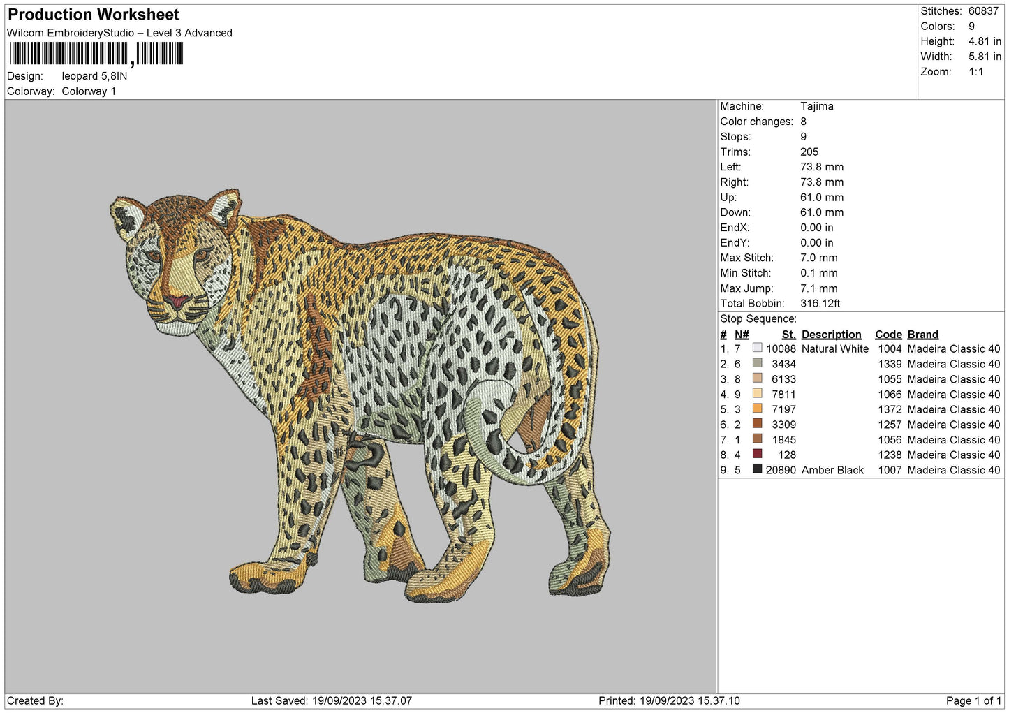Click the code 1055 tan swatch
Image resolution: width=1009 pixels, height=713 pixels.
tap(757, 378)
